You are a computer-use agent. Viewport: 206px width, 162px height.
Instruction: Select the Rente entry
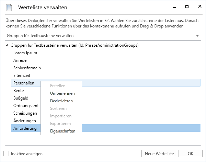coord(19,91)
